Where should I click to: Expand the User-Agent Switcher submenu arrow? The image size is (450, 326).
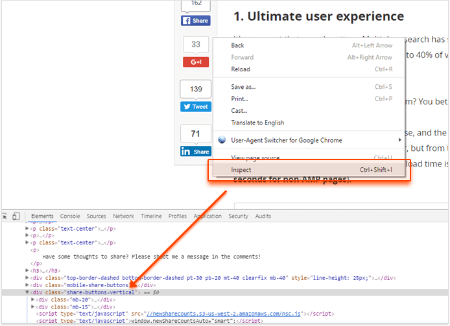pos(399,140)
